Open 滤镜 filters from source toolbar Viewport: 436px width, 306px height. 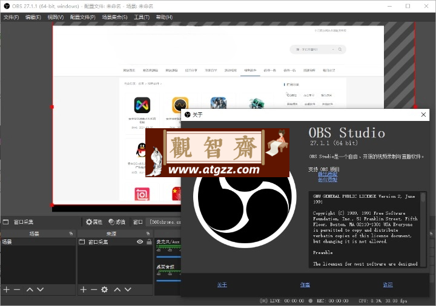coord(117,222)
